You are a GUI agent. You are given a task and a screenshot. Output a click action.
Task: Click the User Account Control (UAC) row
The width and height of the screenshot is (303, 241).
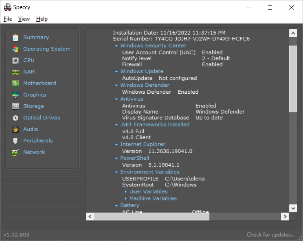tap(172, 53)
